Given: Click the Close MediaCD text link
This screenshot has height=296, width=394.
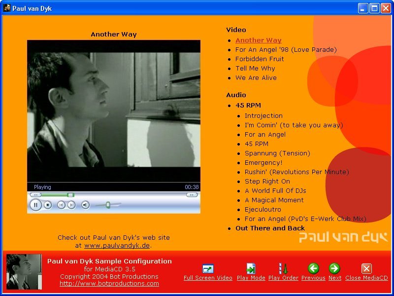Looking at the screenshot, I should tap(366, 278).
